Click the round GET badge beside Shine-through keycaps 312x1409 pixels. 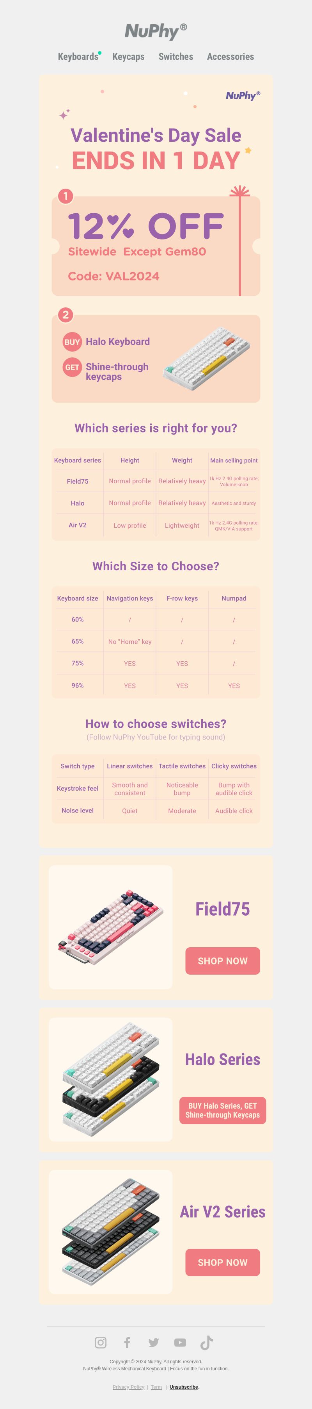[x=72, y=368]
